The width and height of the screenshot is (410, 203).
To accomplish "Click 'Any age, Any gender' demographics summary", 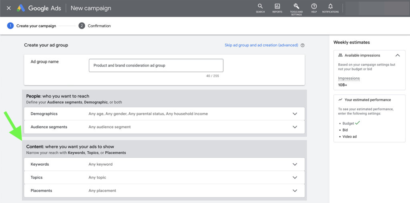I will pos(148,114).
